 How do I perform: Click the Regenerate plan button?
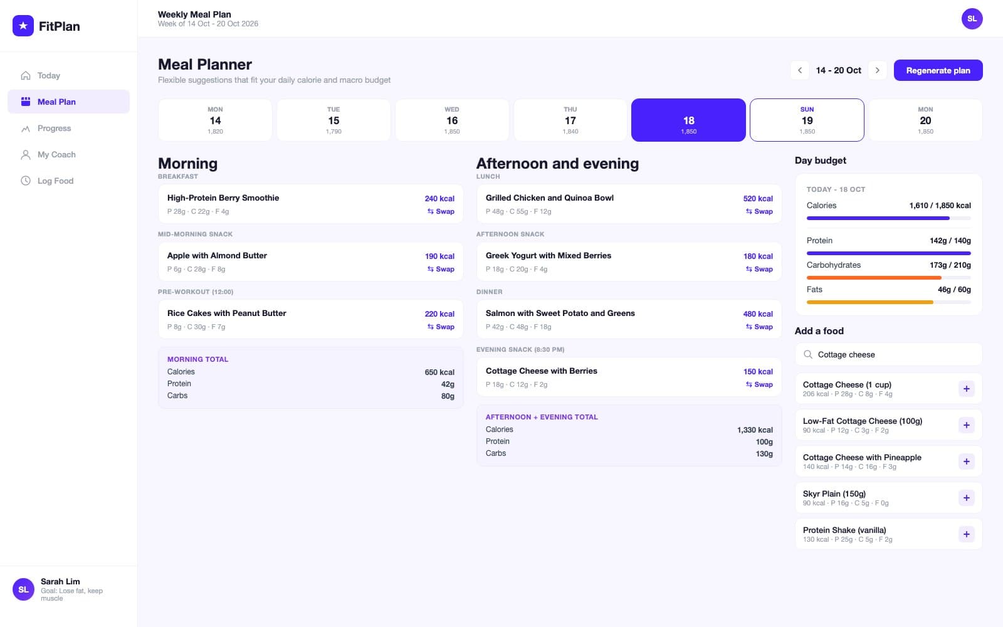(x=938, y=70)
